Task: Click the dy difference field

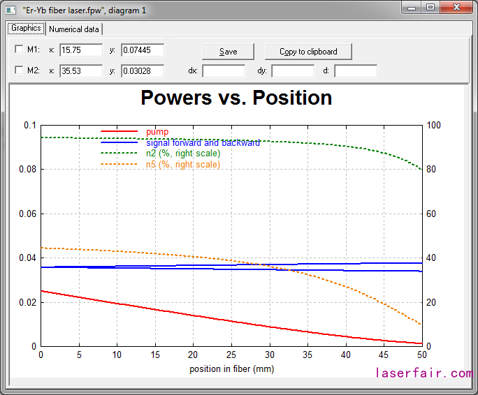Action: click(x=293, y=70)
